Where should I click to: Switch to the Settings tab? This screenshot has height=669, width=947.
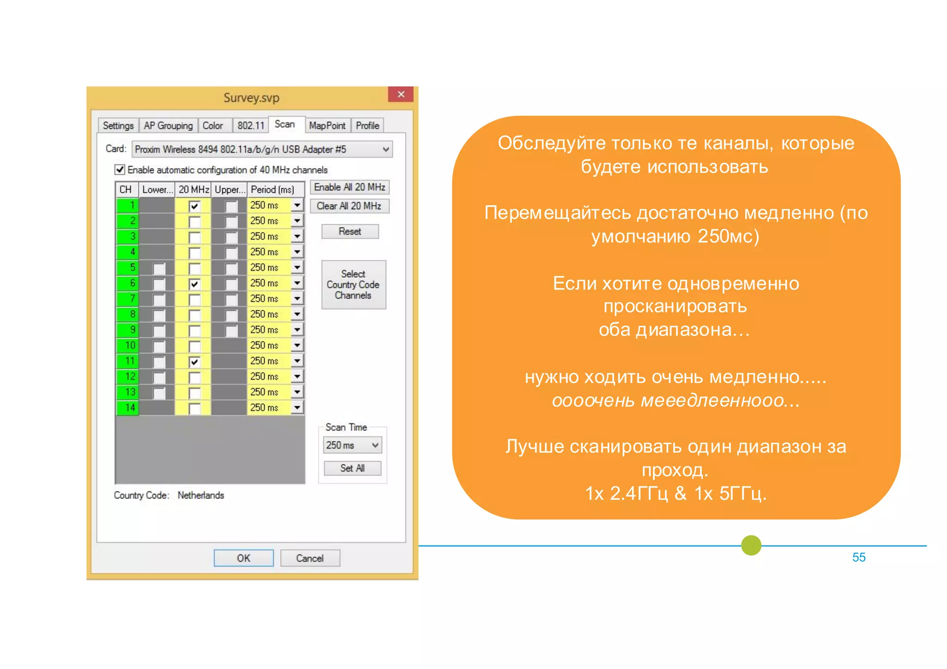118,126
